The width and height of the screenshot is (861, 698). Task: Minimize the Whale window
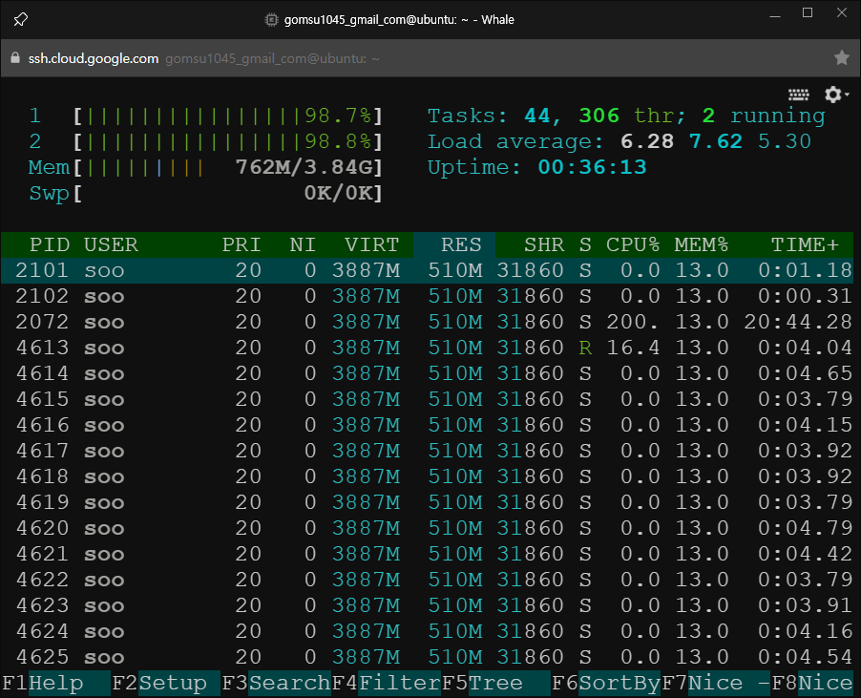tap(775, 16)
